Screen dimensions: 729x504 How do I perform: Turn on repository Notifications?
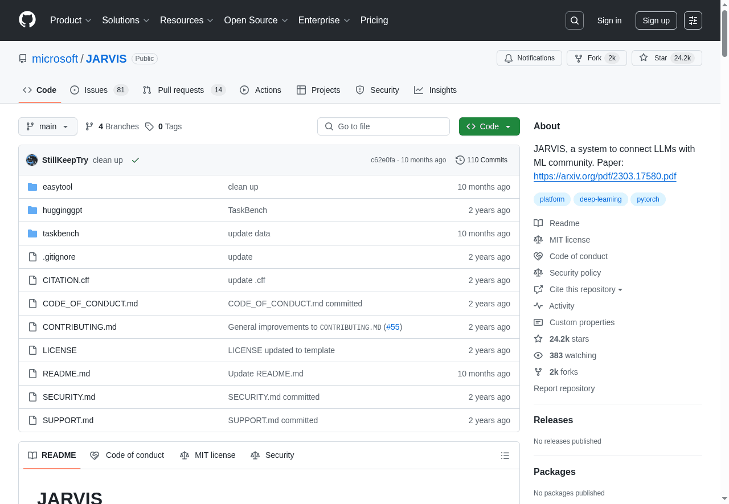tap(529, 58)
